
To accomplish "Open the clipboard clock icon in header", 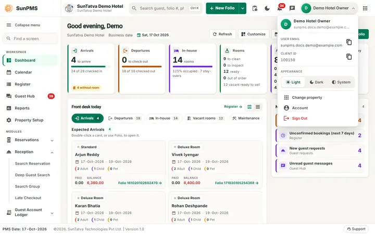I will [x=255, y=8].
